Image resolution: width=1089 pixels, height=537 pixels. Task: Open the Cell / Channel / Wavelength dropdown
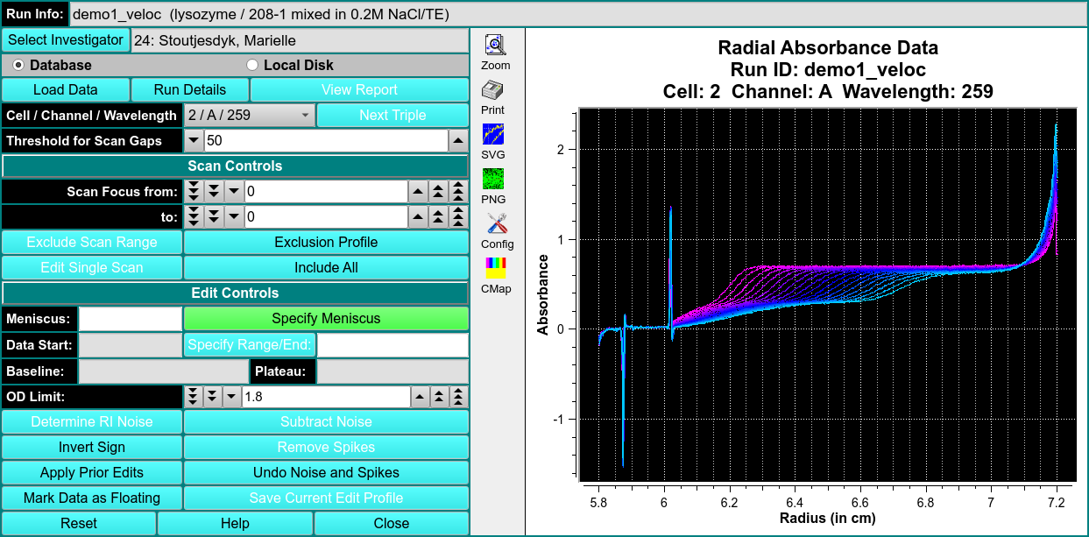(249, 116)
